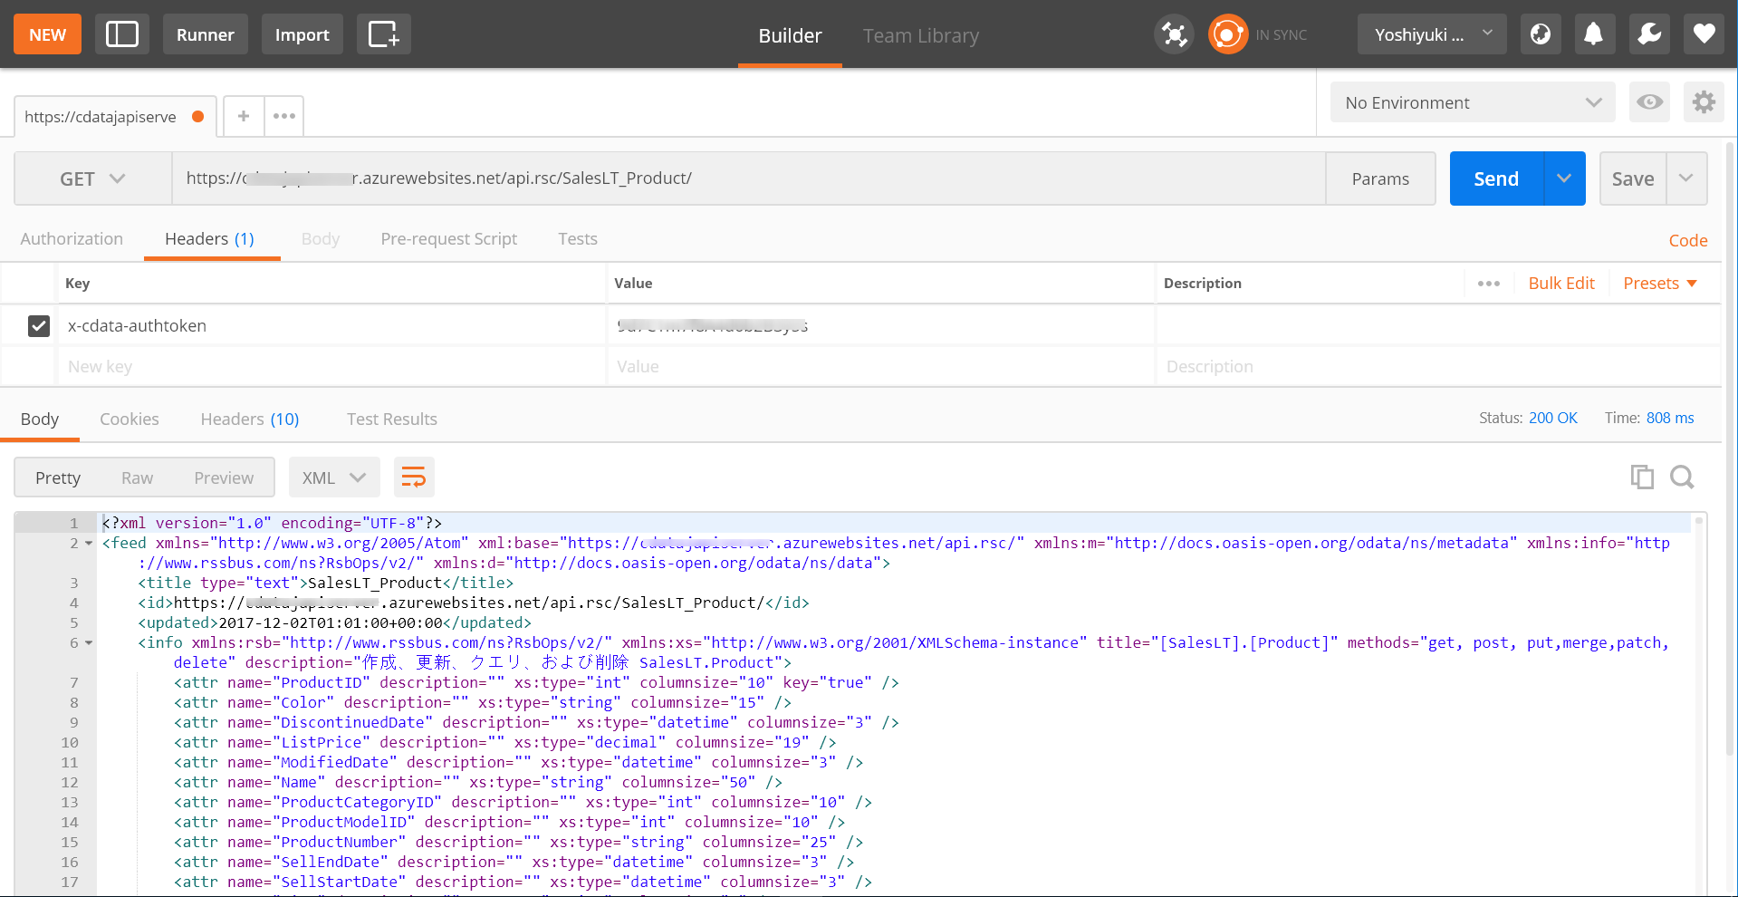
Task: Click inside the request URL field
Action: pyautogui.click(x=725, y=178)
